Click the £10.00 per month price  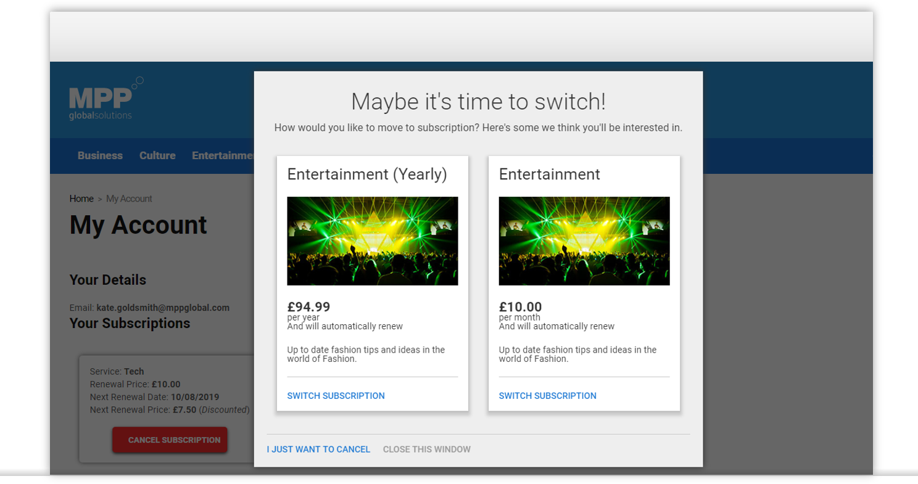pos(520,307)
